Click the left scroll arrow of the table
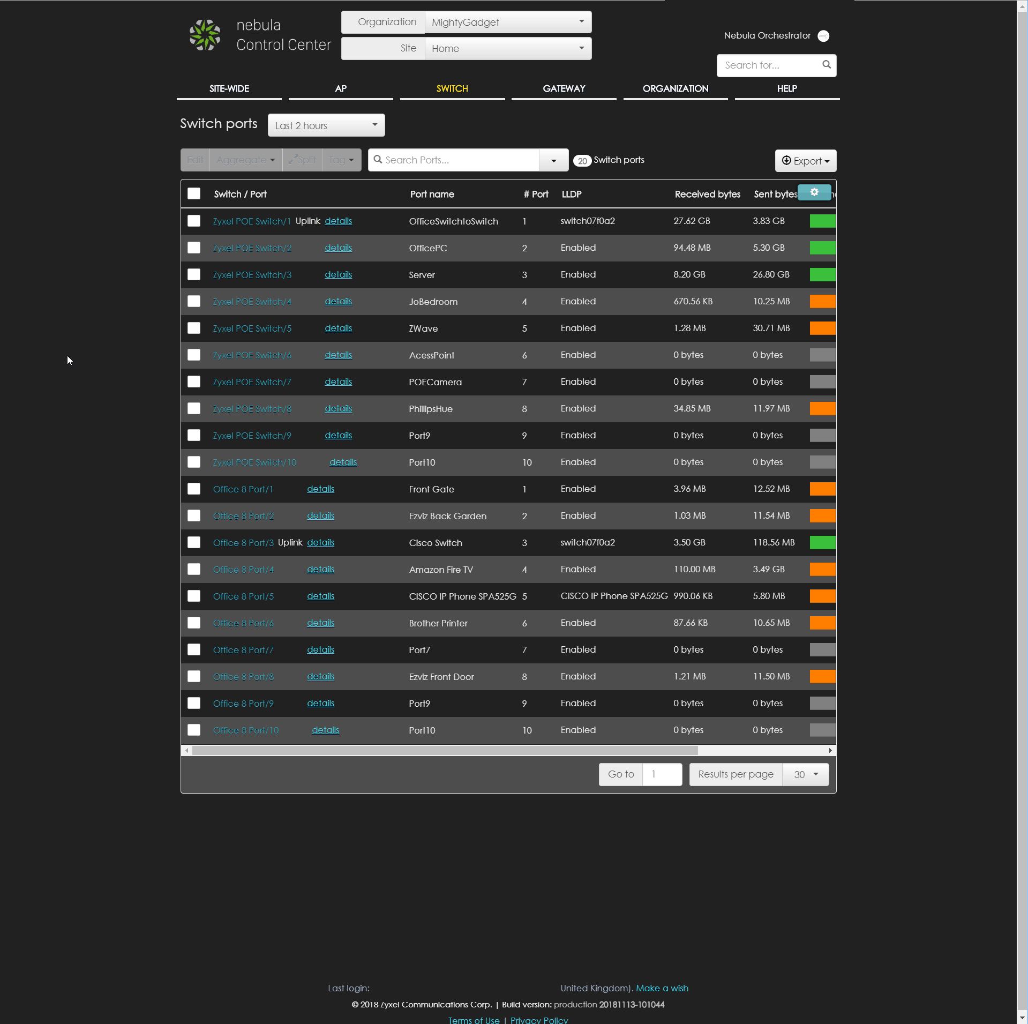Image resolution: width=1028 pixels, height=1024 pixels. click(186, 750)
